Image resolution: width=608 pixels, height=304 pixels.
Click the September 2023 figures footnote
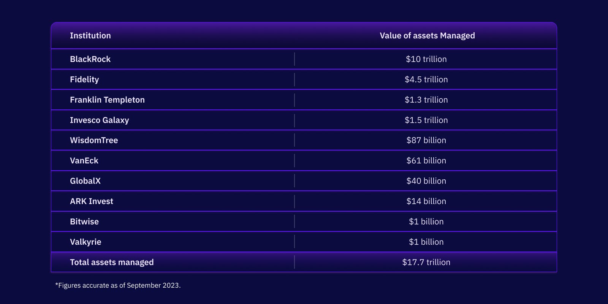(118, 285)
